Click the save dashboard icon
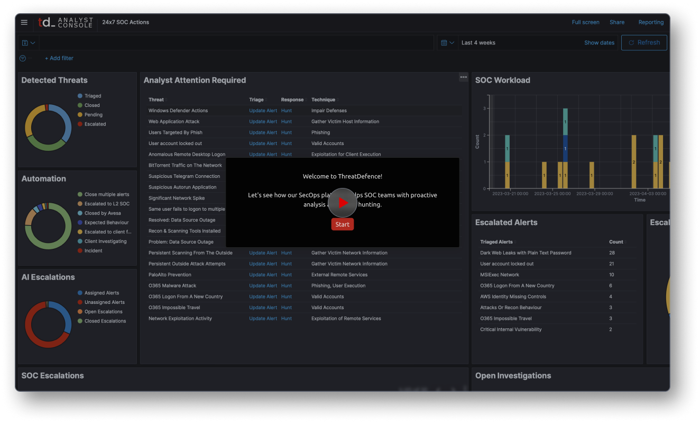The width and height of the screenshot is (700, 423). tap(25, 42)
